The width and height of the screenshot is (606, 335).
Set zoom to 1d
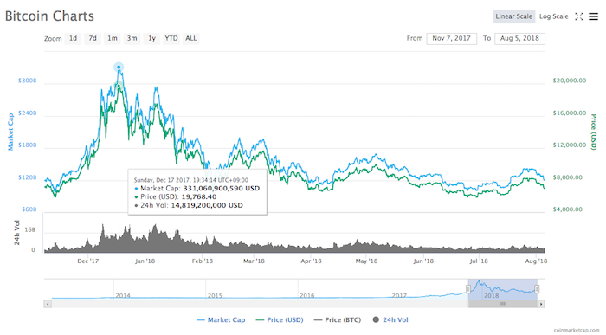pyautogui.click(x=73, y=38)
